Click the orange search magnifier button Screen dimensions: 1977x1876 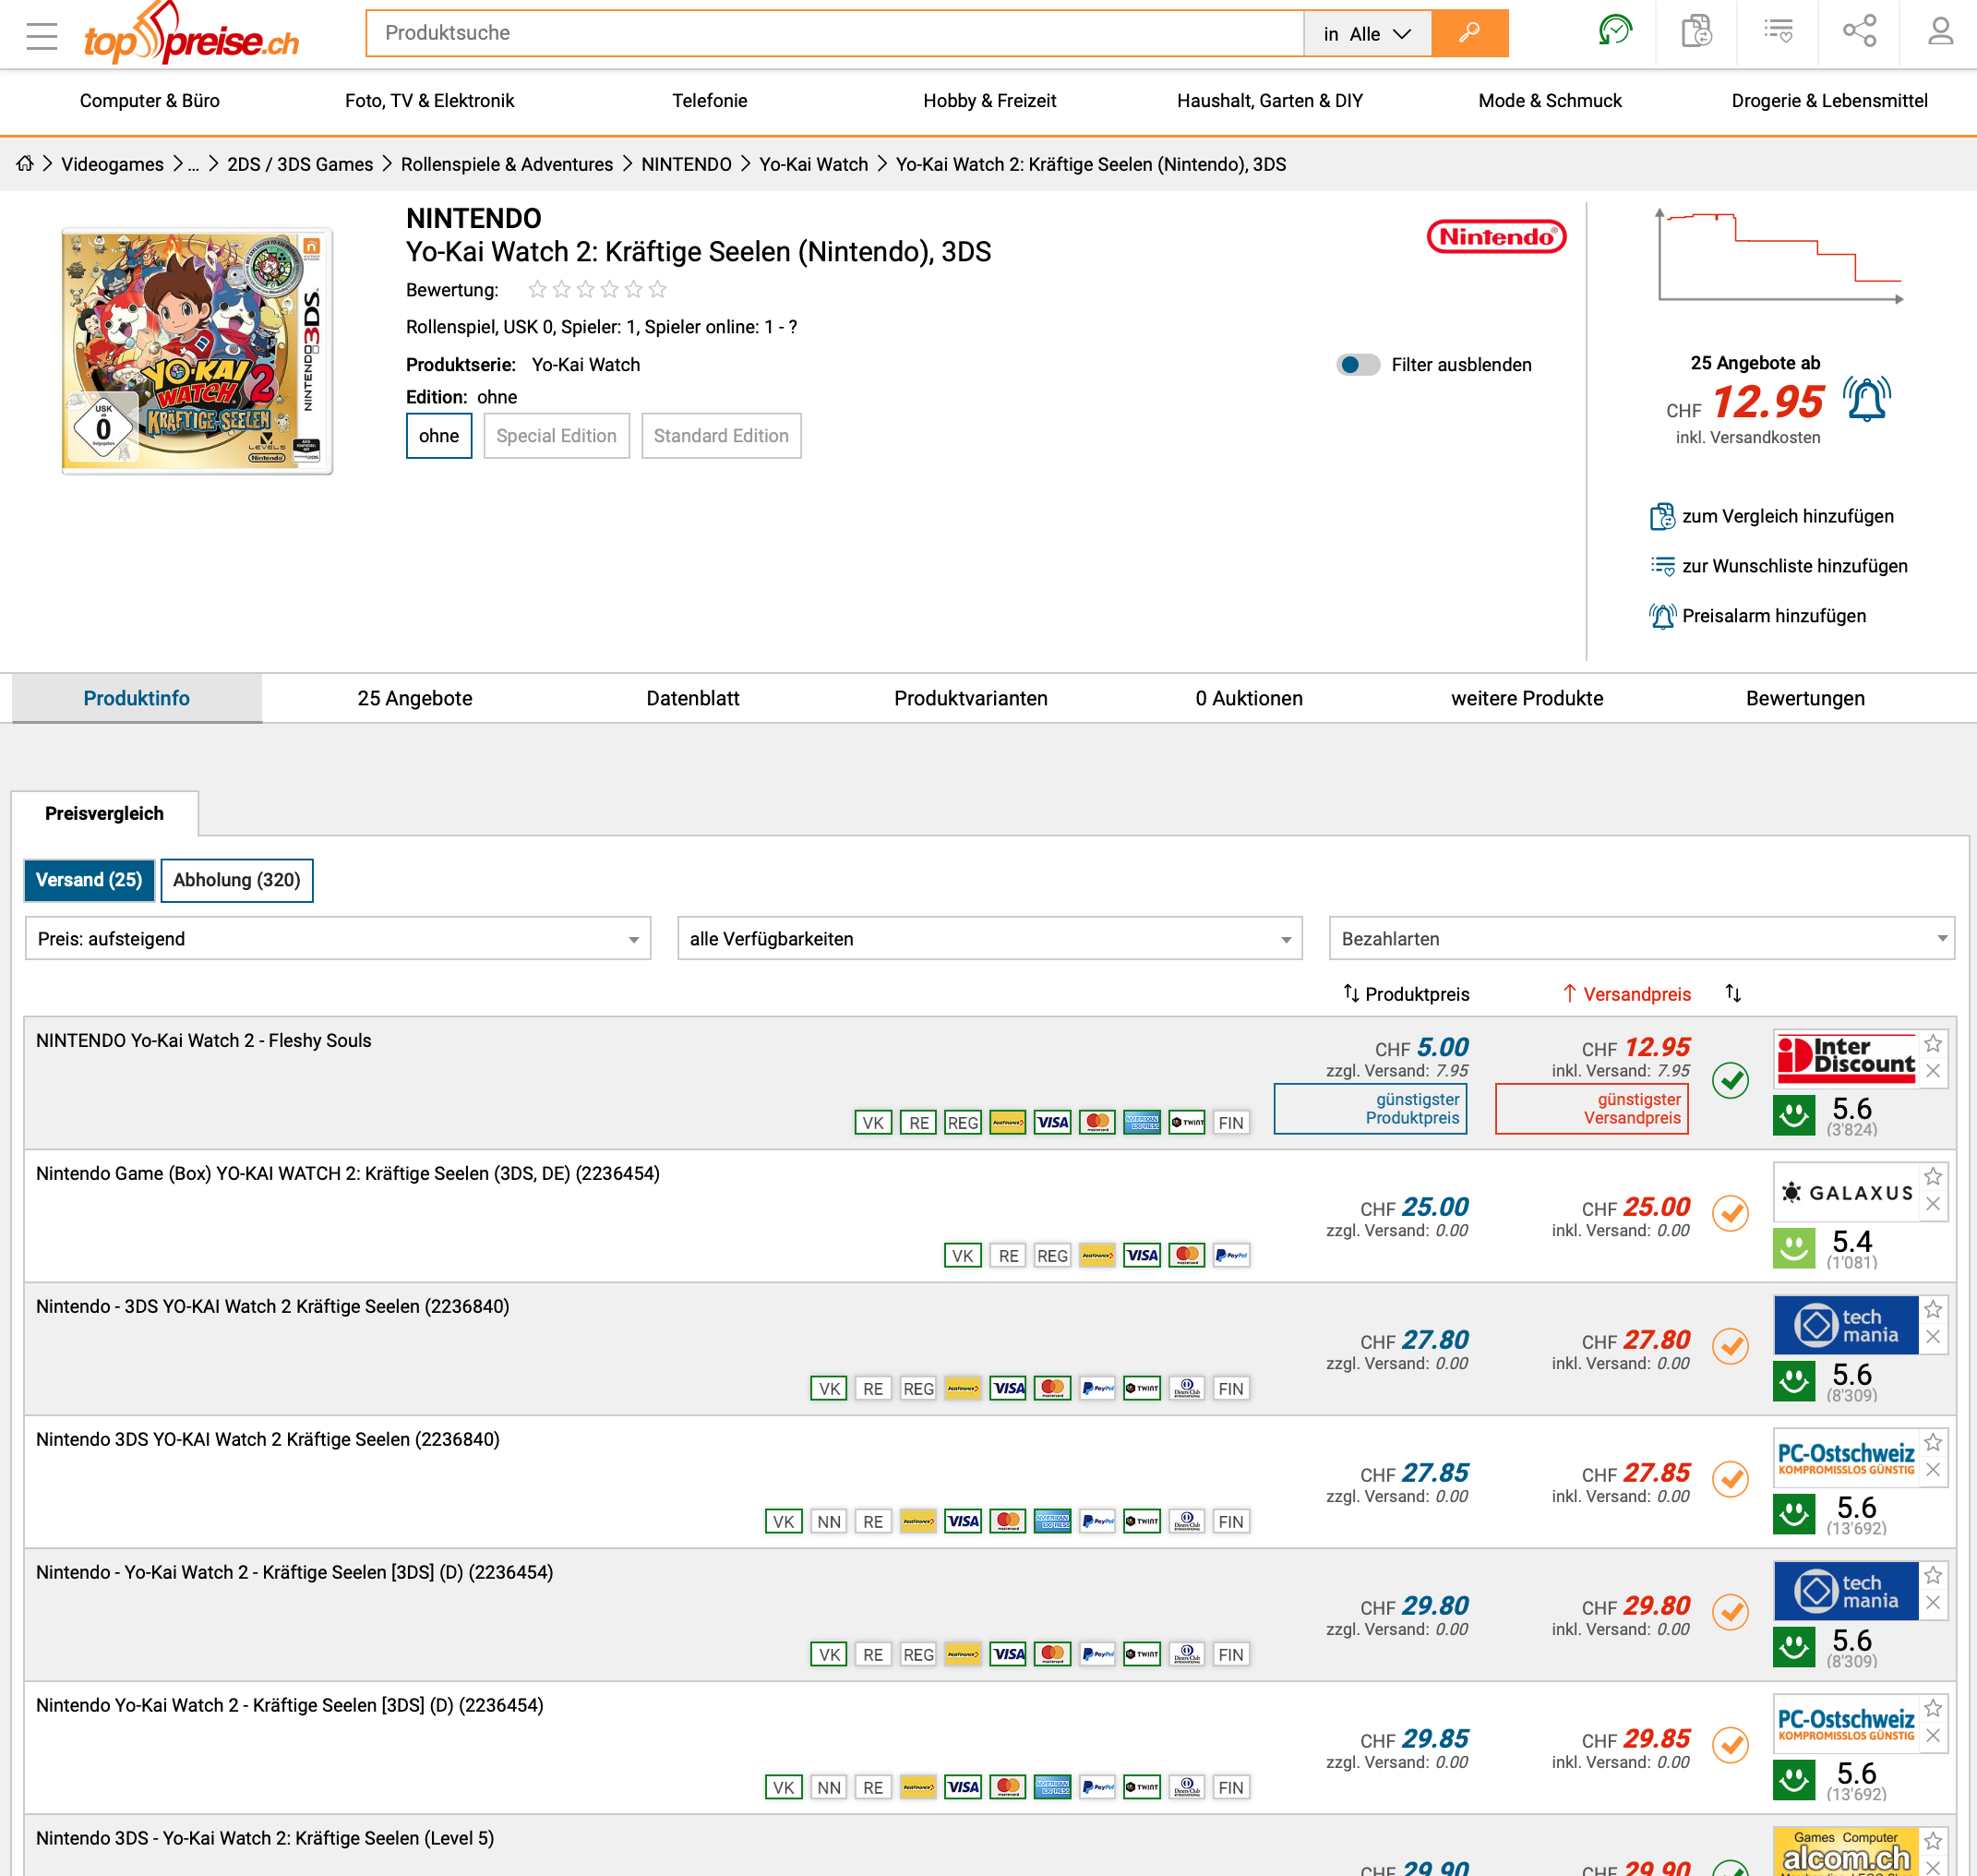coord(1468,33)
